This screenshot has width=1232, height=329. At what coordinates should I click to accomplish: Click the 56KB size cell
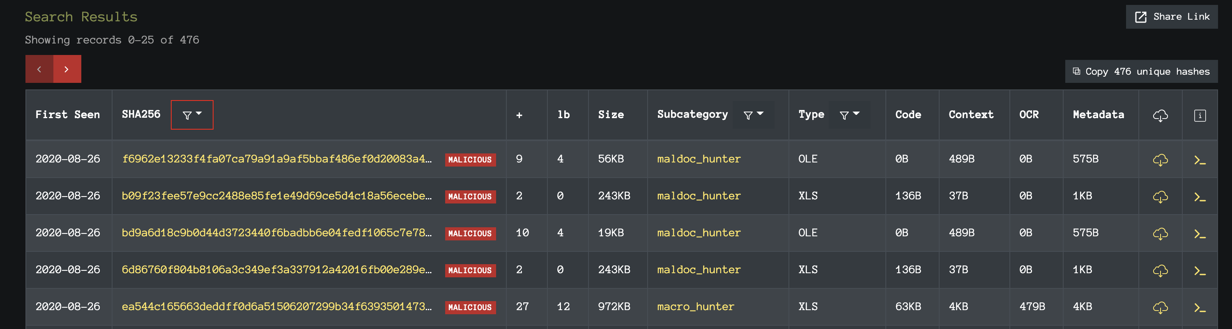pos(611,159)
